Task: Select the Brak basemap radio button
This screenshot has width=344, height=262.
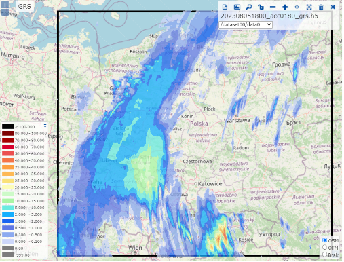Action: (x=325, y=255)
